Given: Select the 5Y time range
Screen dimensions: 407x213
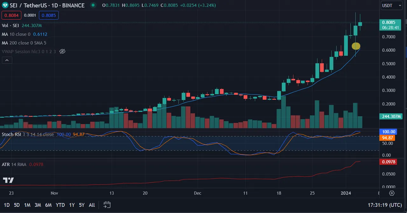Looking at the screenshot, I should click(x=82, y=205).
